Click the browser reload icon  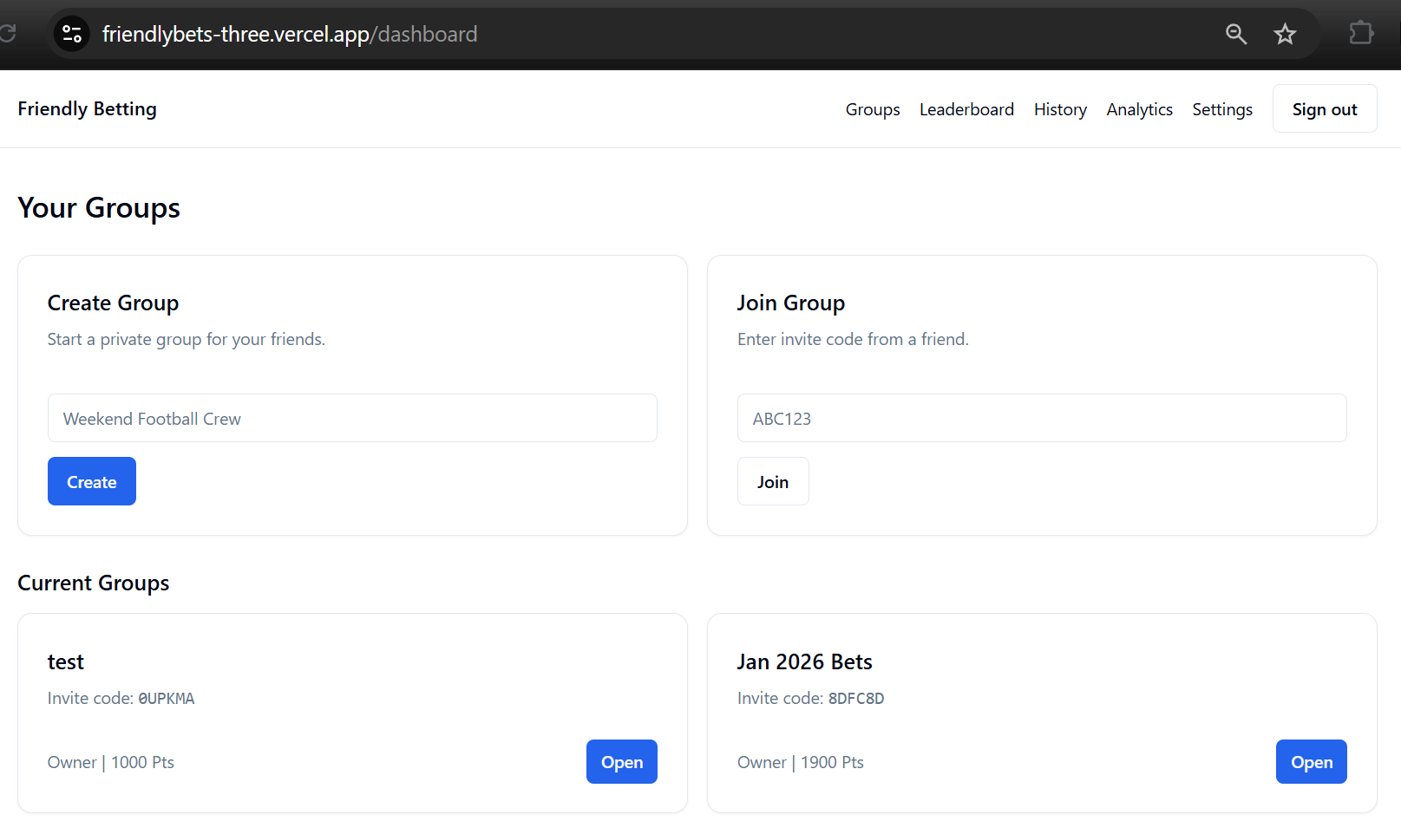click(x=7, y=34)
